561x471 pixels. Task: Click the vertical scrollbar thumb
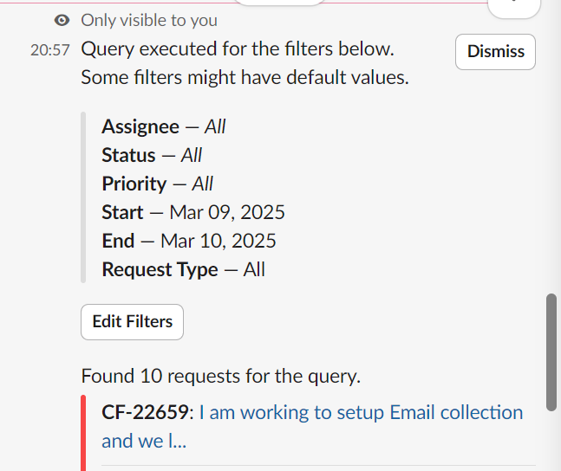tap(551, 351)
